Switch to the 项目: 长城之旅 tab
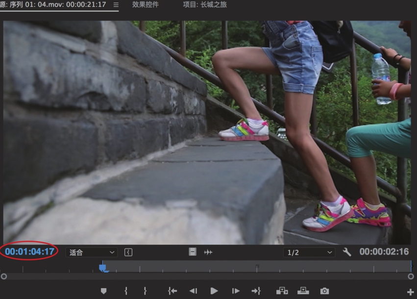This screenshot has height=299, width=417. pyautogui.click(x=205, y=4)
